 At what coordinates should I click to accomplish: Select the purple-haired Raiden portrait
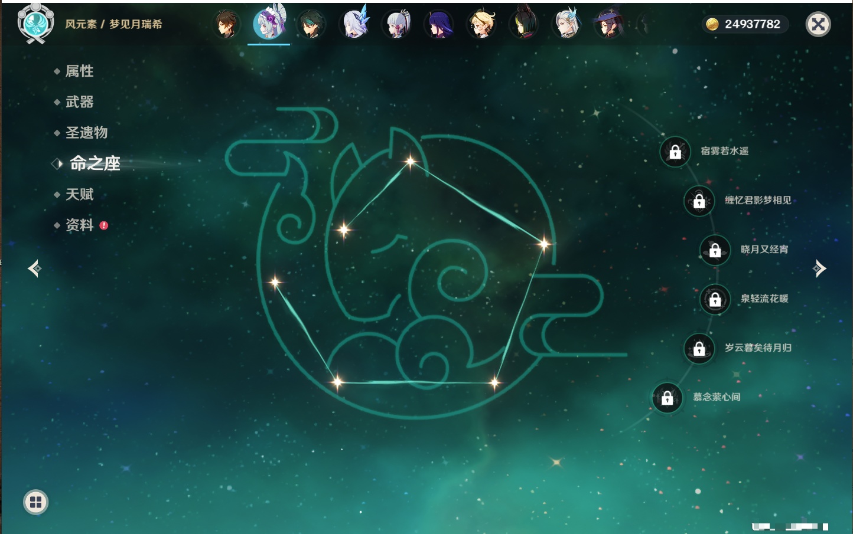point(439,24)
